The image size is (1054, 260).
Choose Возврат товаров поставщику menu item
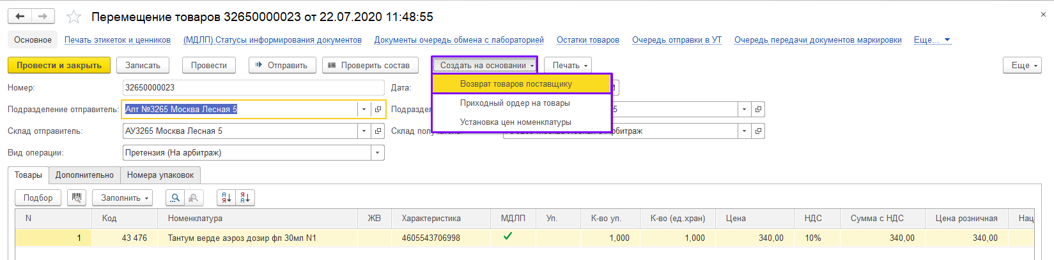516,84
